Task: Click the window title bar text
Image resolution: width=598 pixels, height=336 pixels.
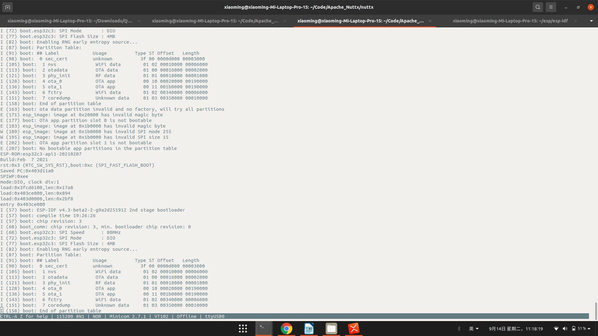Action: click(299, 7)
